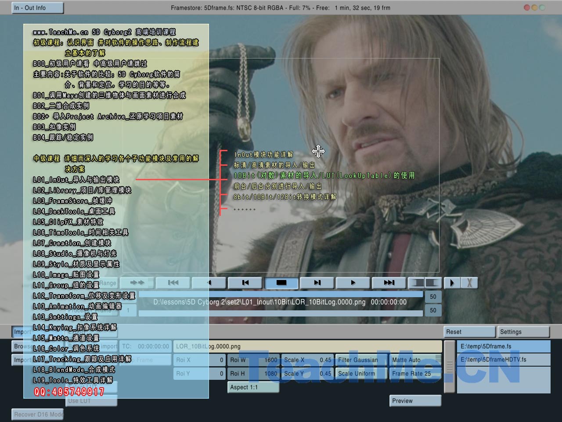Open the In - Out Info button
The image size is (562, 422).
[x=38, y=8]
